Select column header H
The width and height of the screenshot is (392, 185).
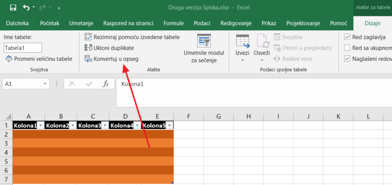[x=248, y=116]
